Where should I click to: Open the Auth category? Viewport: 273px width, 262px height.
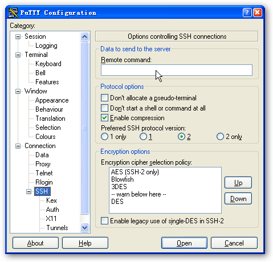(x=52, y=210)
